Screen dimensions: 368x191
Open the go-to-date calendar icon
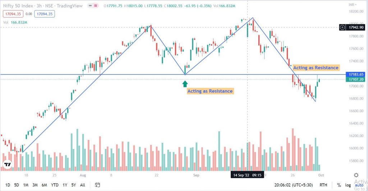pyautogui.click(x=97, y=185)
